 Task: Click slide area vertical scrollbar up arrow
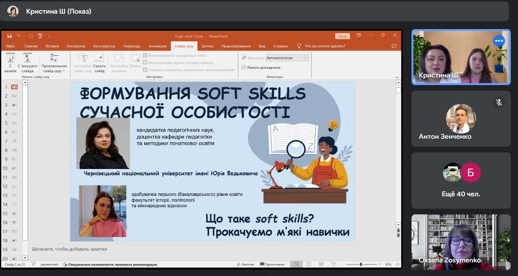[398, 82]
